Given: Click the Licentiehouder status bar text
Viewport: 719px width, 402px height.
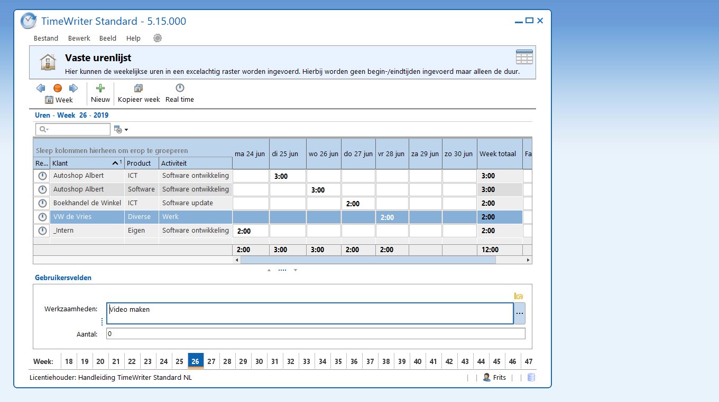Looking at the screenshot, I should (x=110, y=377).
